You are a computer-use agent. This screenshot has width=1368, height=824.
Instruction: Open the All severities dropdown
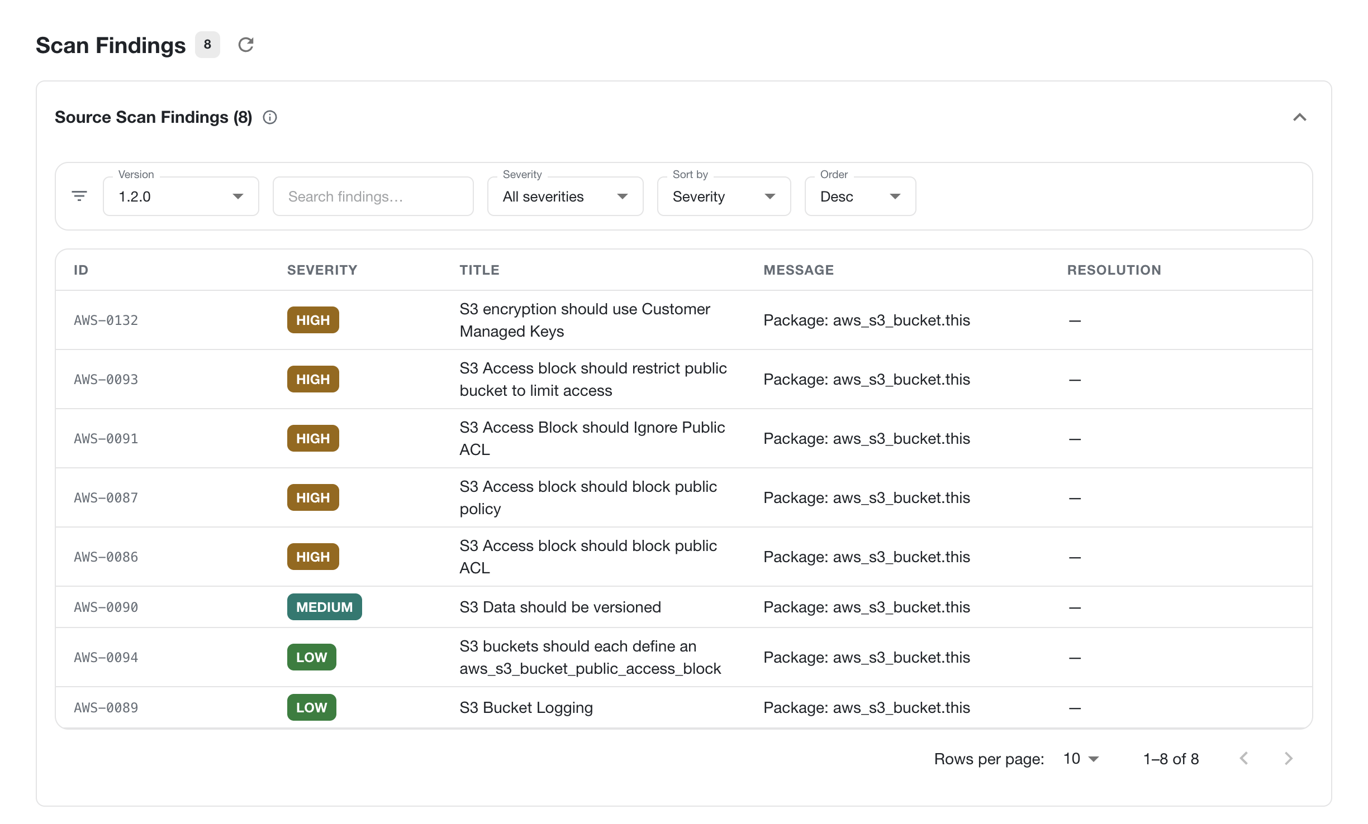point(565,197)
